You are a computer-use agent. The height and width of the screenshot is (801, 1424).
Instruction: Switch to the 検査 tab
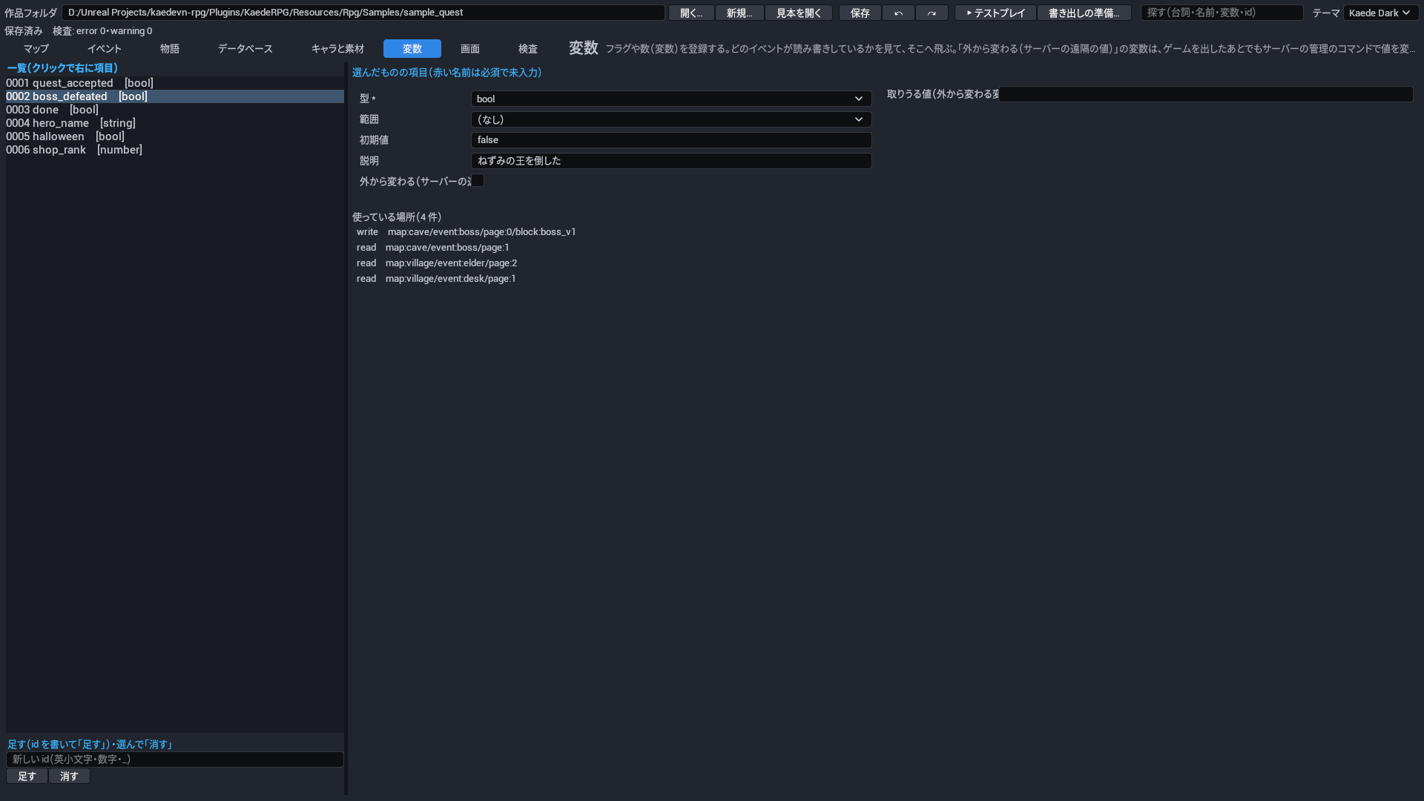click(528, 48)
